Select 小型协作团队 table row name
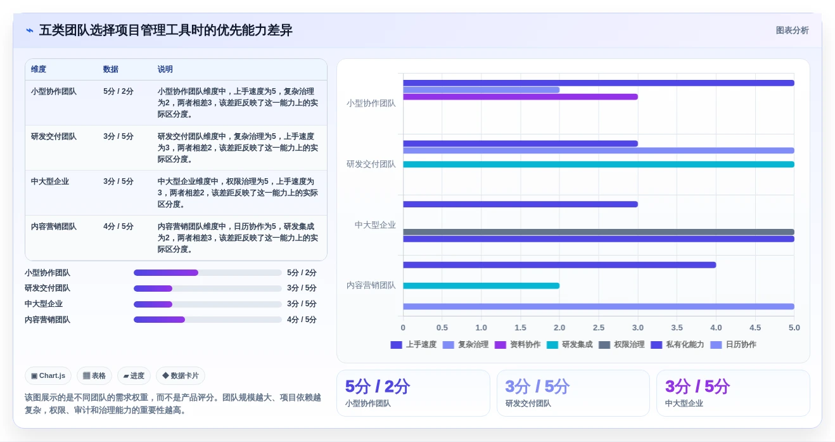The width and height of the screenshot is (835, 442). coord(54,91)
